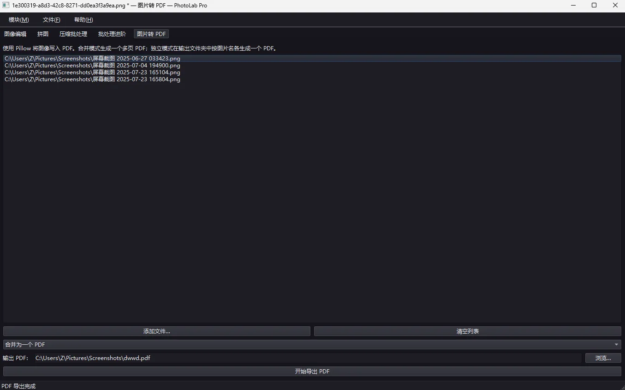625x390 pixels.
Task: Clear the list with 清空列表
Action: pyautogui.click(x=468, y=331)
